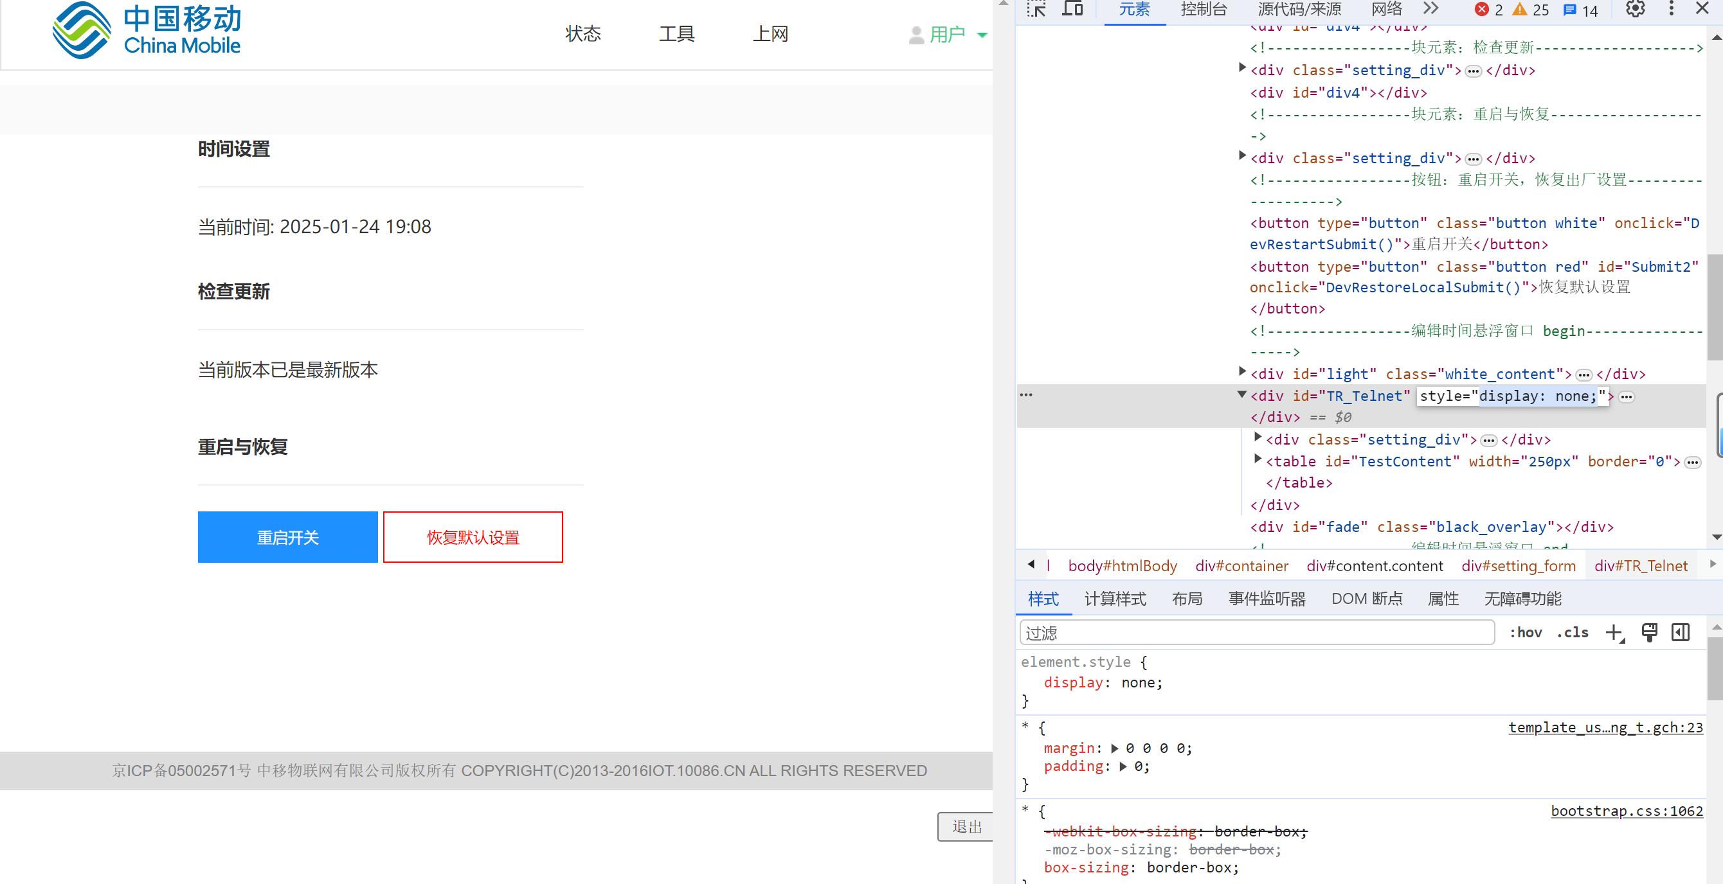Switch to the 计算样式 tab
Screen dimensions: 1723x884
pos(1114,599)
